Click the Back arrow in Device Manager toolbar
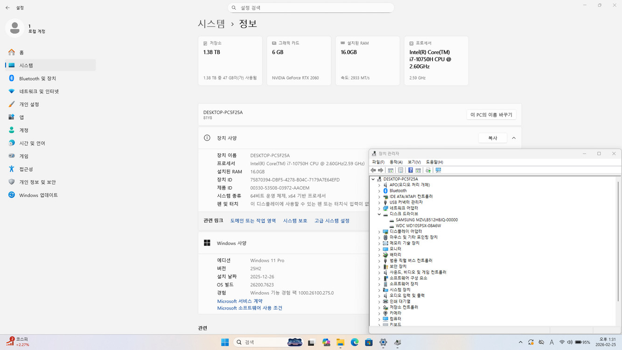This screenshot has height=350, width=622. coord(373,170)
